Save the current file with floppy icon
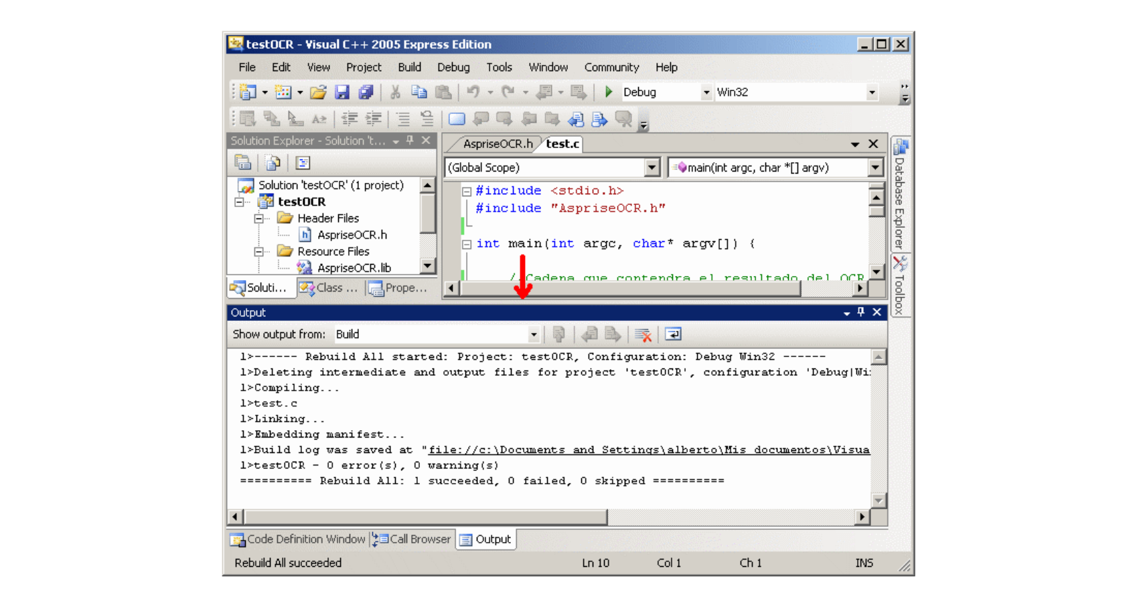This screenshot has width=1131, height=607. [x=342, y=92]
